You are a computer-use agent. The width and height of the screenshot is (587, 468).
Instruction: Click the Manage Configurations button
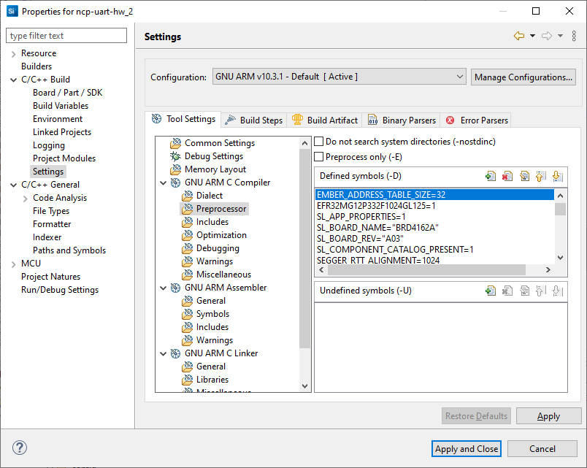pos(523,77)
